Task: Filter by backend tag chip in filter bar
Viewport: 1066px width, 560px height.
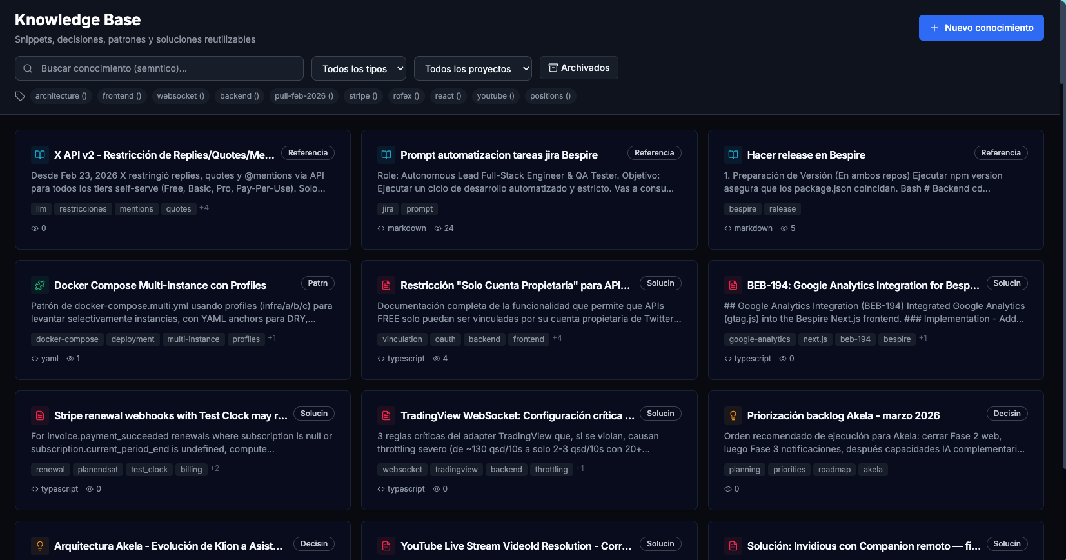Action: coord(239,96)
